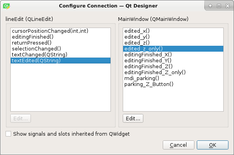Choose the edited_x() slot
The width and height of the screenshot is (234, 155).
coord(173,31)
